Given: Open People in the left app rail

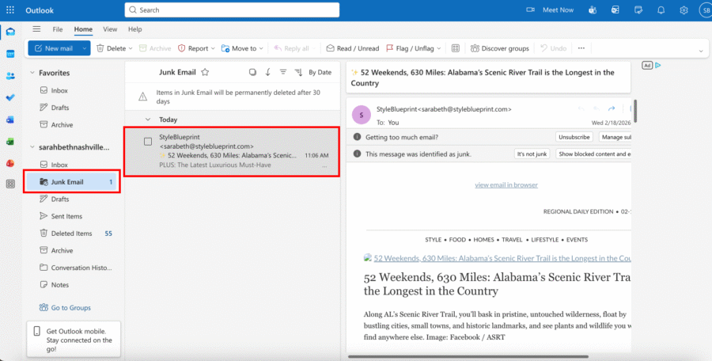Looking at the screenshot, I should click(10, 76).
